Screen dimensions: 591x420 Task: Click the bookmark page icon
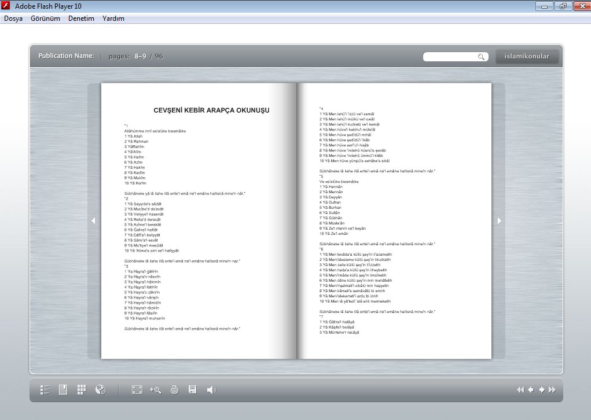[63, 390]
